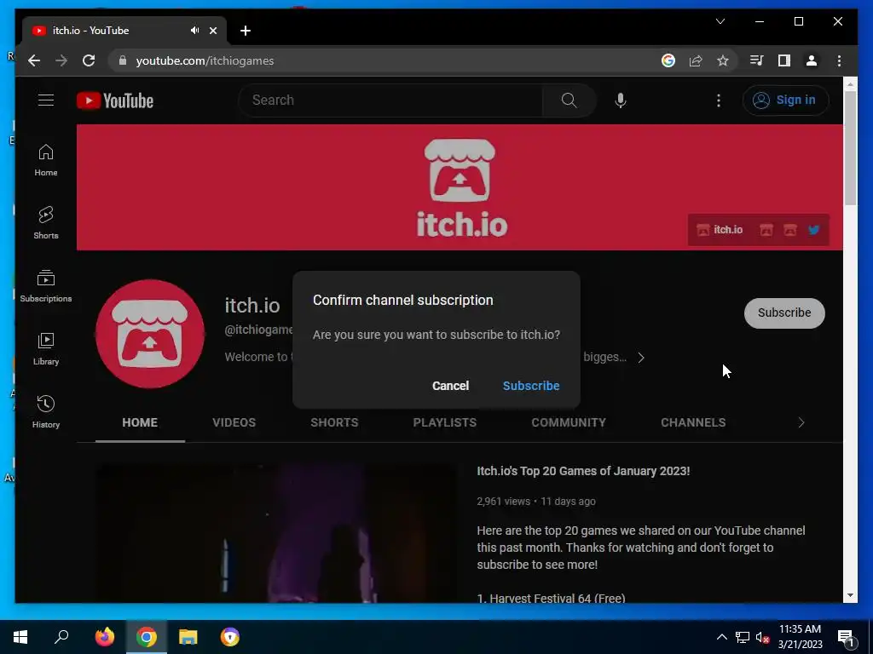The height and width of the screenshot is (654, 873).
Task: Open the Chrome profile icon
Action: point(812,60)
